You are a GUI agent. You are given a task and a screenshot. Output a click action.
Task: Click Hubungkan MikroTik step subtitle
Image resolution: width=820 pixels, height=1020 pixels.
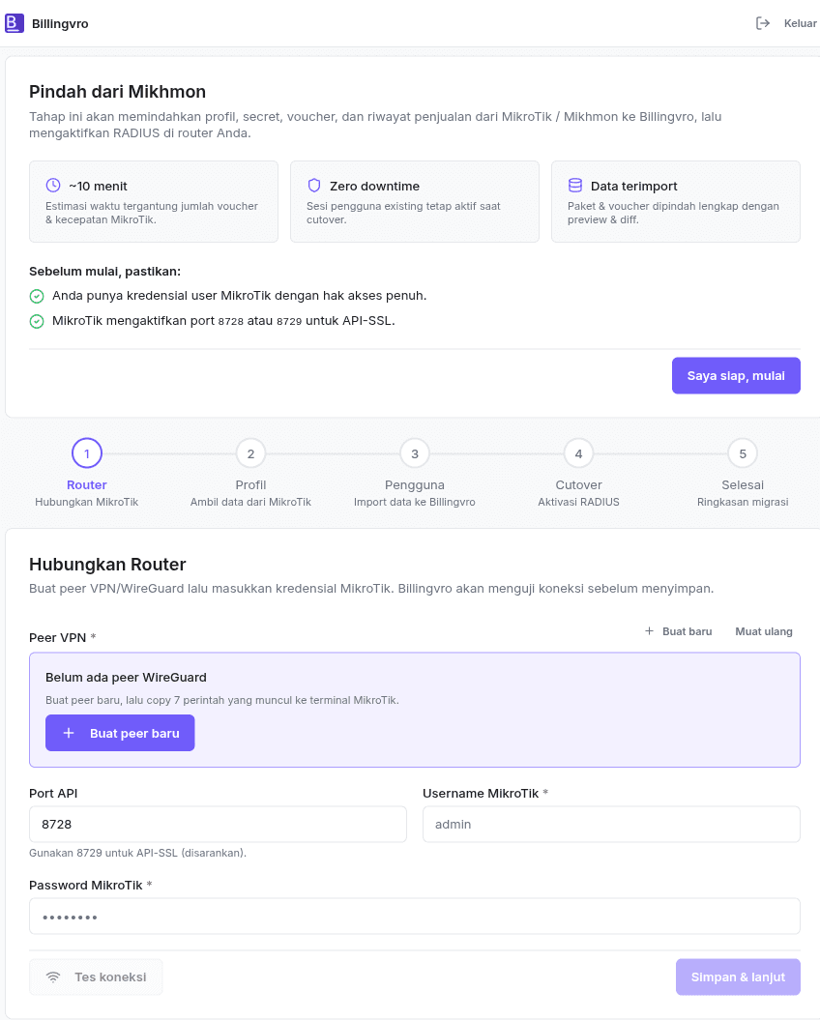coord(87,502)
